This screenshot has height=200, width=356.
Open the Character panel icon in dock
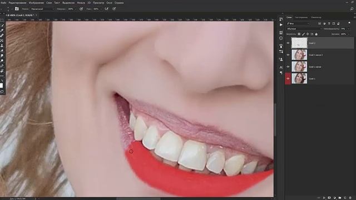[281, 67]
